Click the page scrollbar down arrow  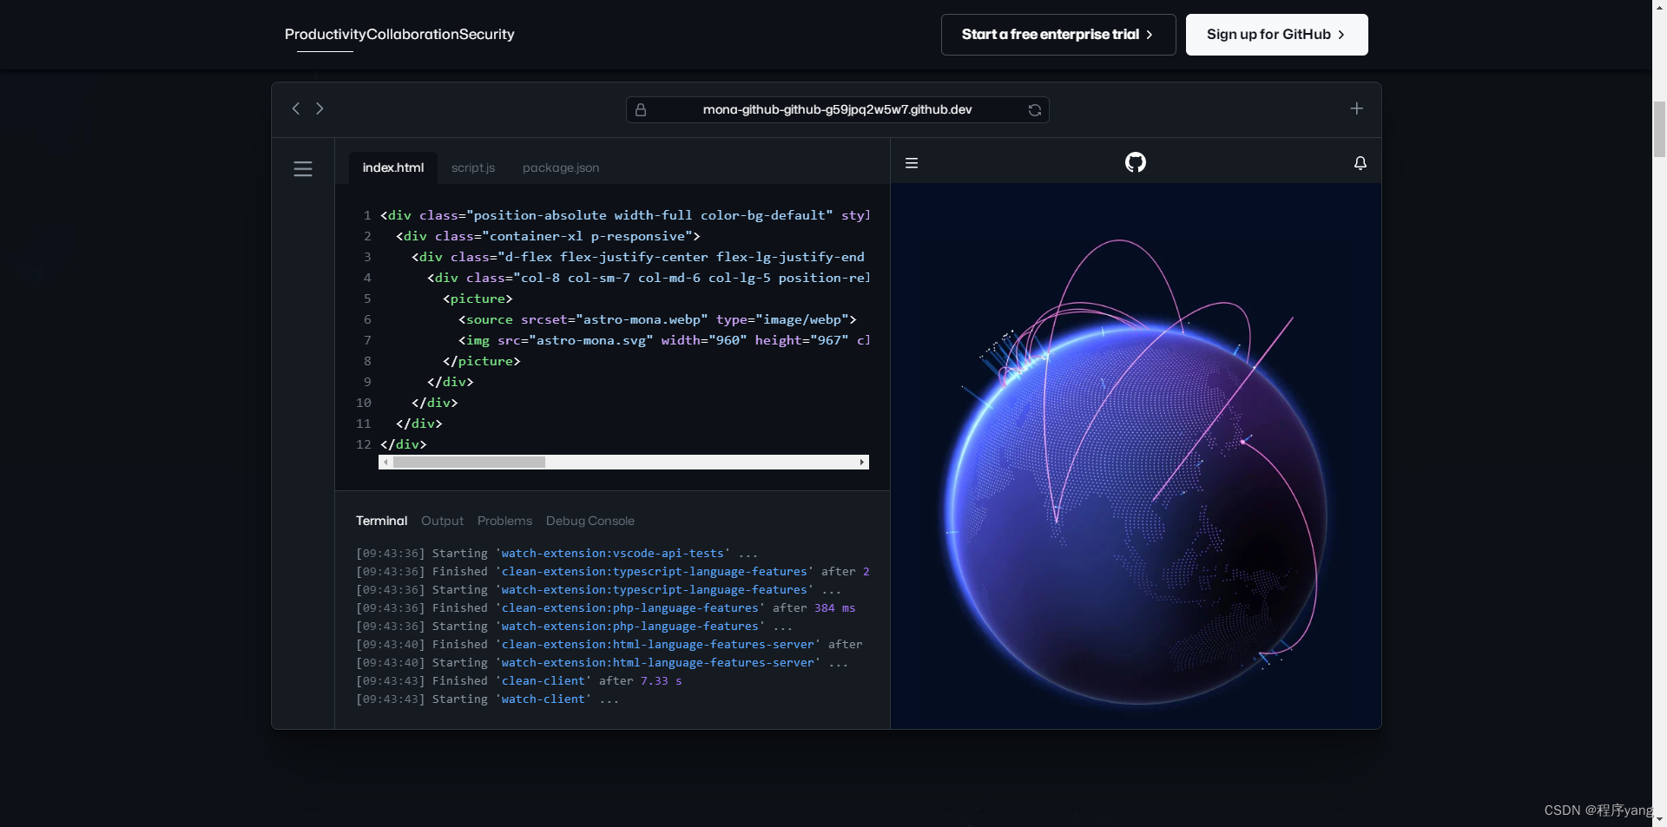[1659, 819]
